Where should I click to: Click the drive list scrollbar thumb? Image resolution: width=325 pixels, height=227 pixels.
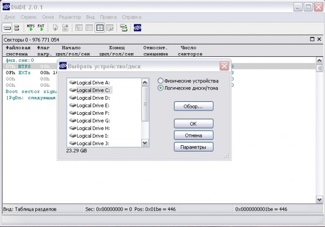point(145,103)
